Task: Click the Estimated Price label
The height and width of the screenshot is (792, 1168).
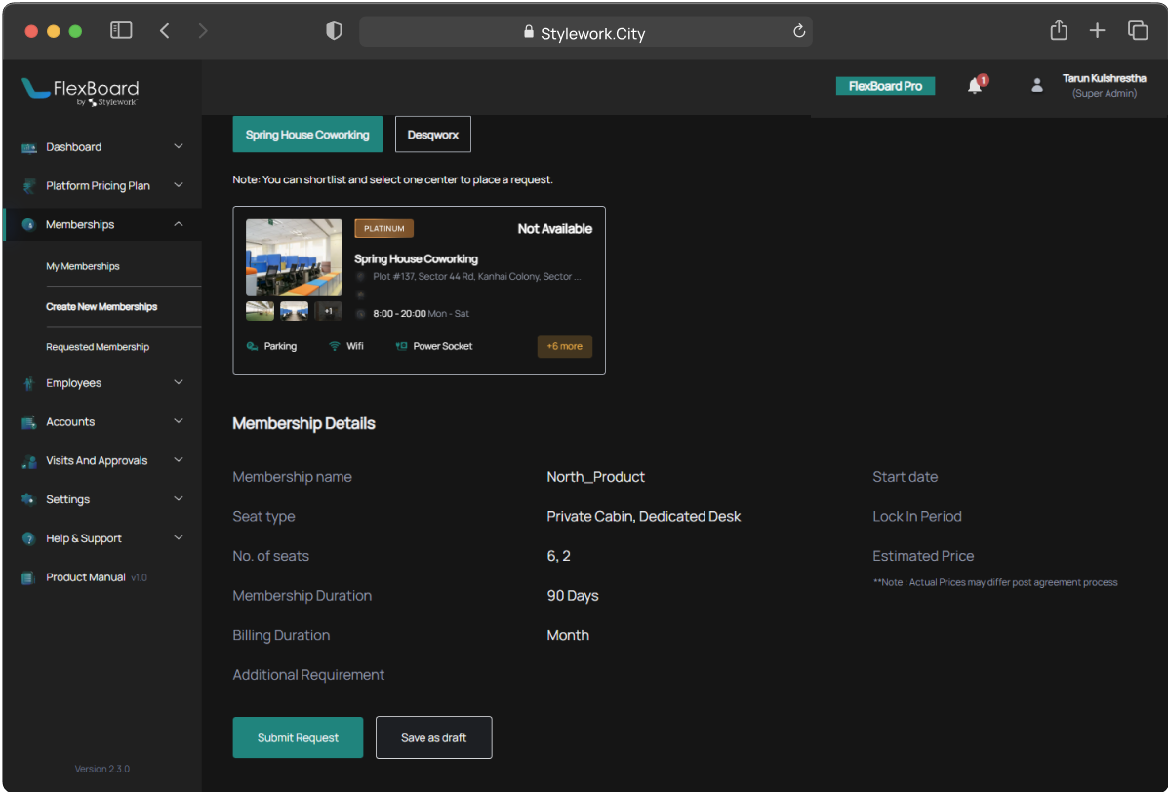Action: 923,556
